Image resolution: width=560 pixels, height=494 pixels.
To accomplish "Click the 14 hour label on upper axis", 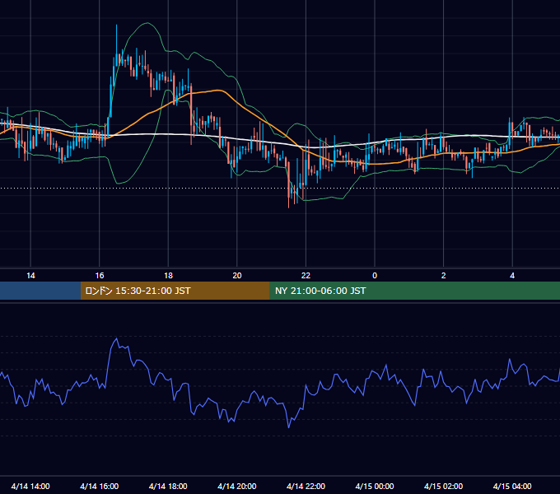I will 30,276.
